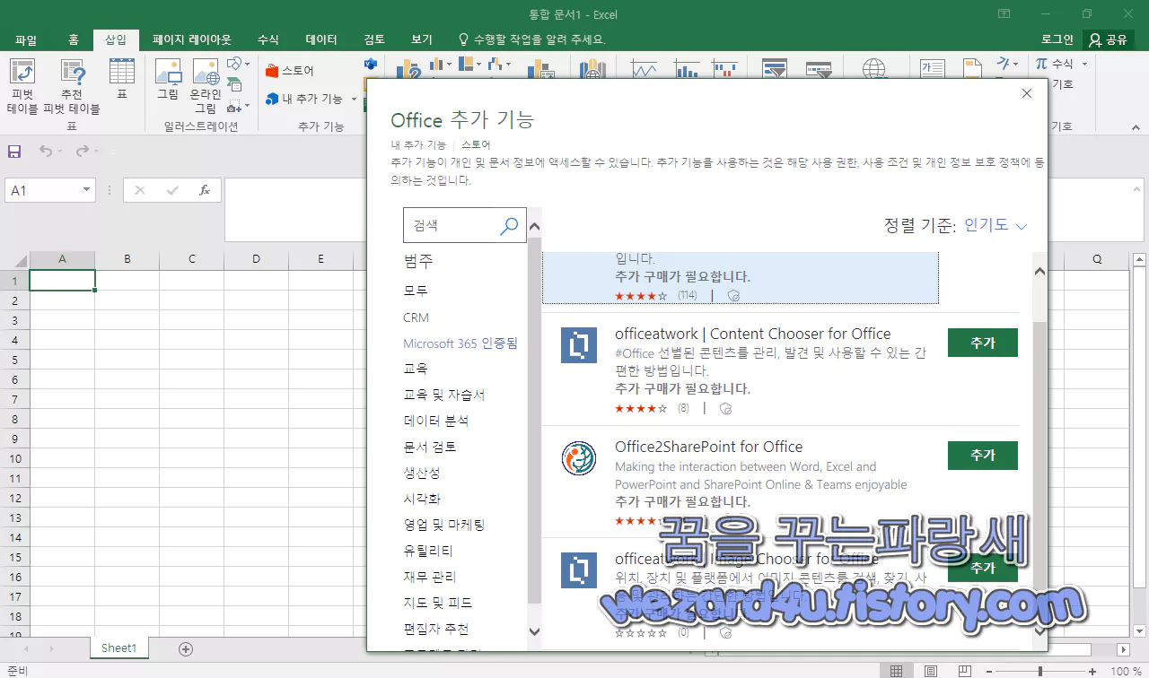Viewport: 1149px width, 678px height.
Task: Insert an equation with the pi icon
Action: [1041, 64]
